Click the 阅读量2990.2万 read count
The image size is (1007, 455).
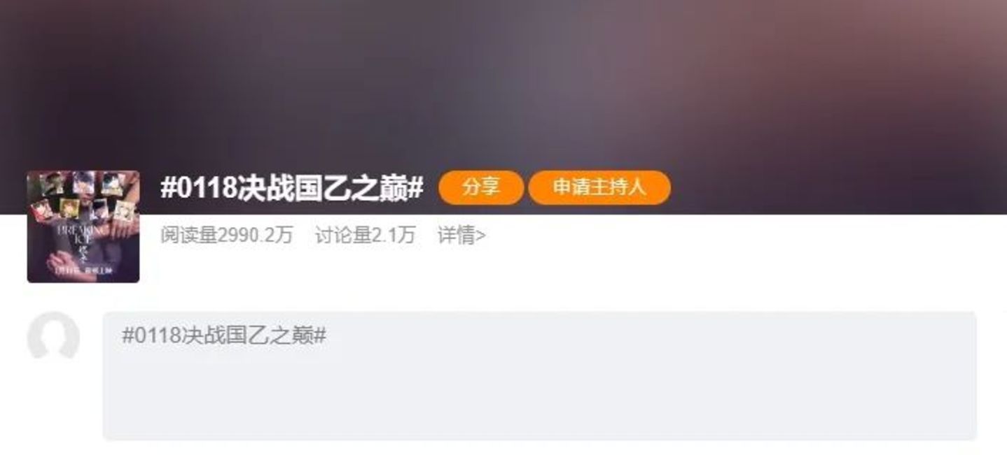pos(227,236)
